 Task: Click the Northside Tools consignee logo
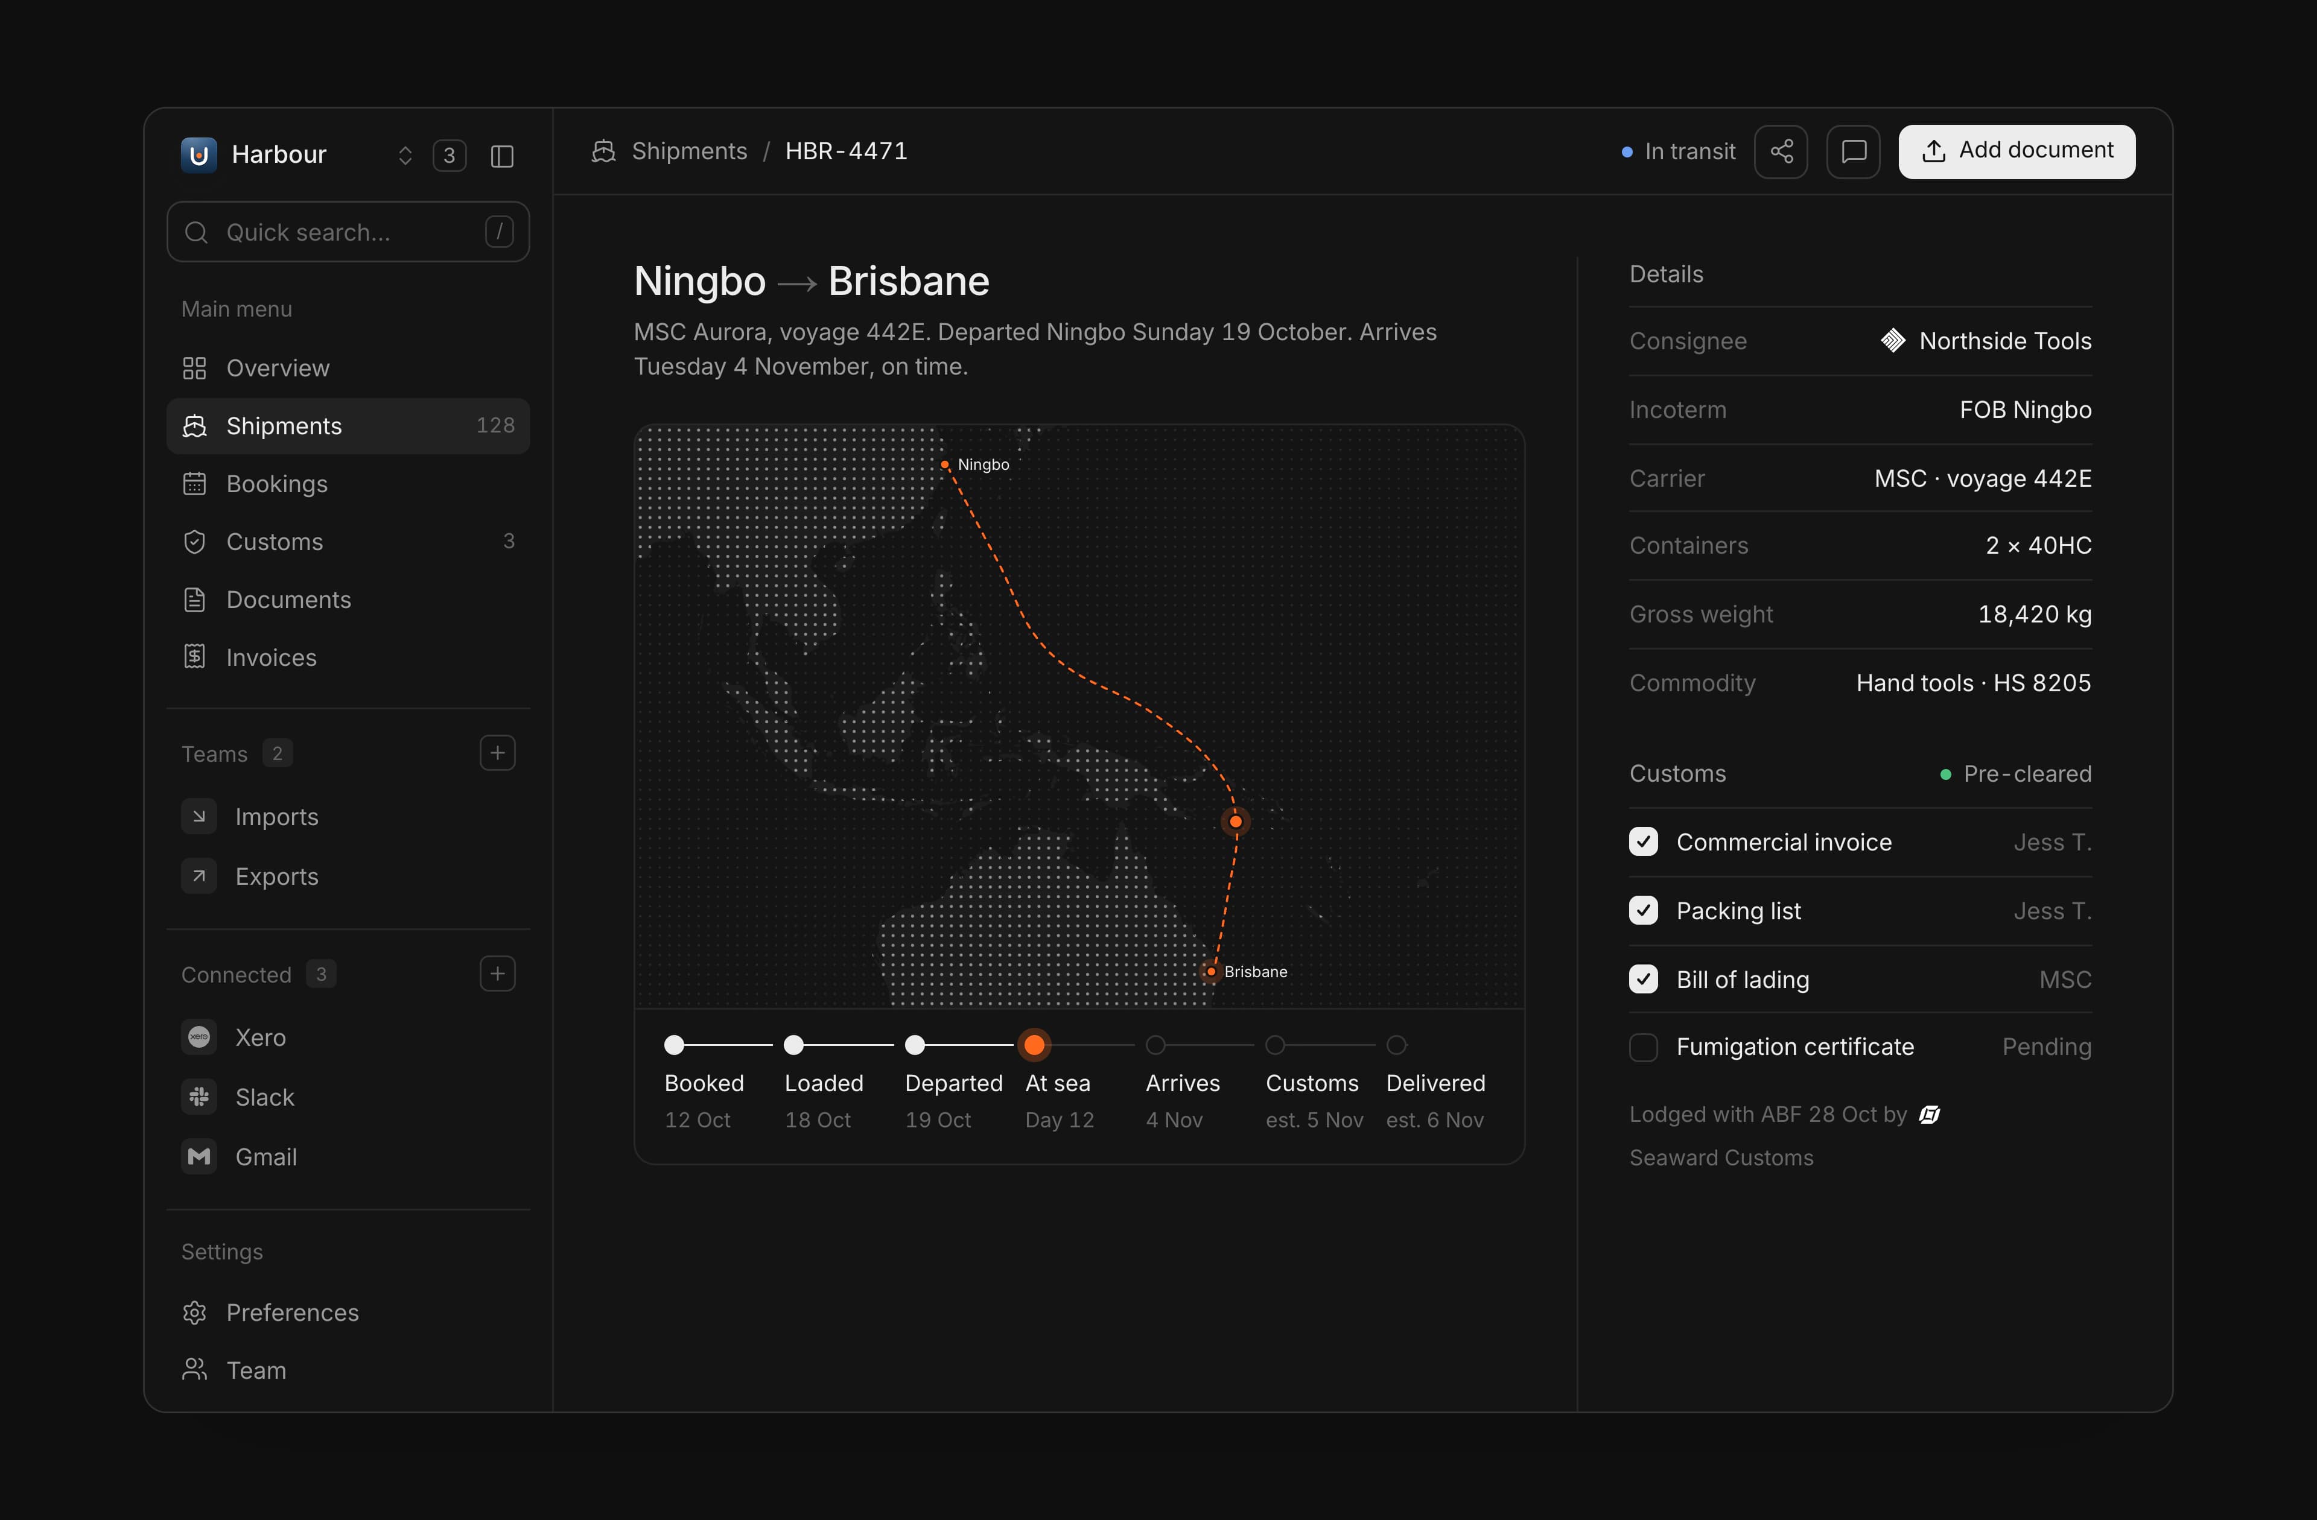(x=1893, y=341)
